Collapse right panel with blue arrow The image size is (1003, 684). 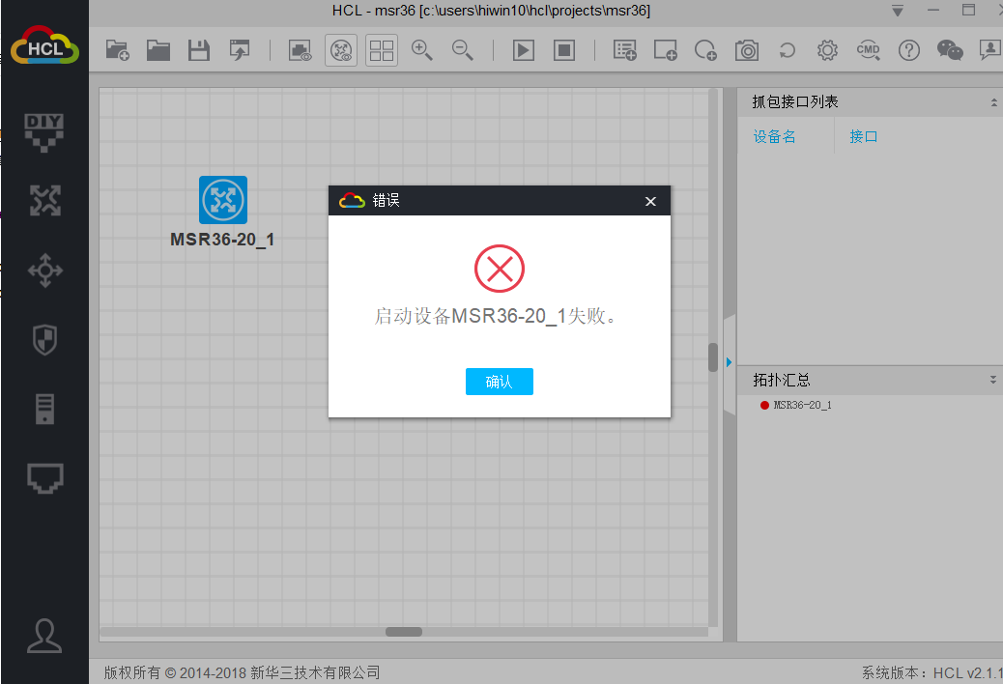coord(730,362)
